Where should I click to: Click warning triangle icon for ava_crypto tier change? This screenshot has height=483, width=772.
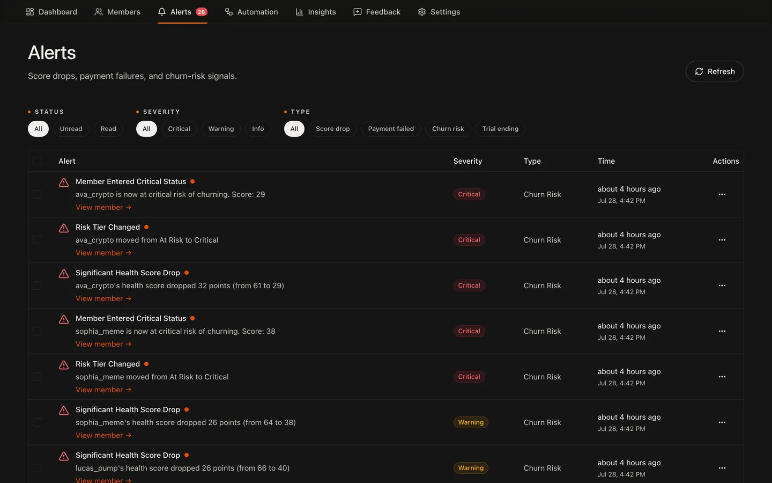click(64, 228)
